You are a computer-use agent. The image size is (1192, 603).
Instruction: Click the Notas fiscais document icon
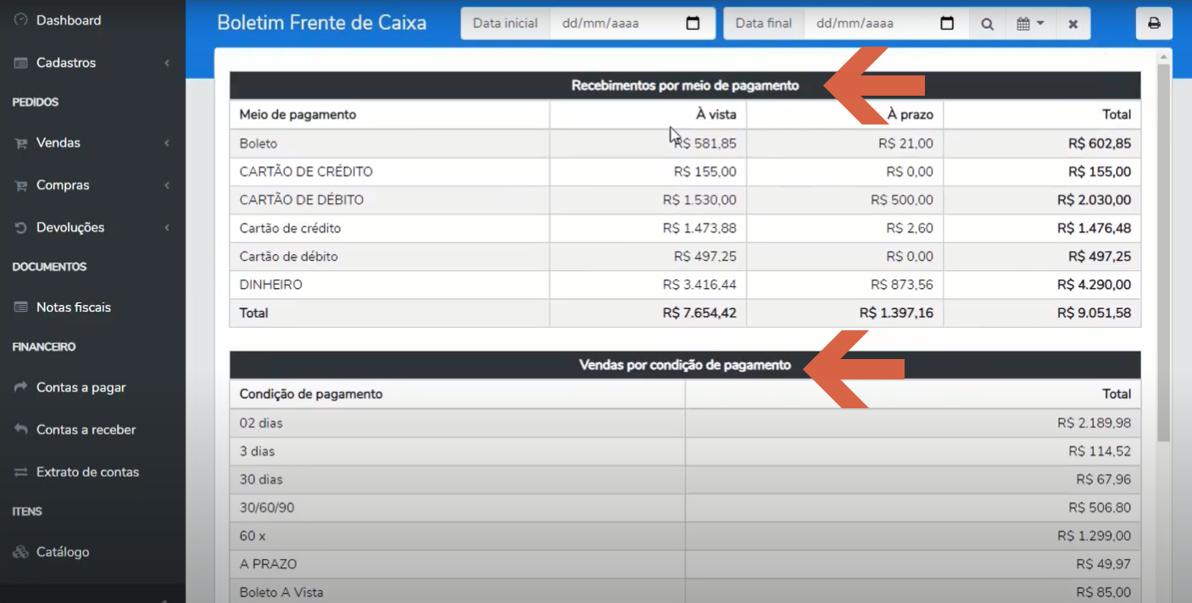pos(21,307)
